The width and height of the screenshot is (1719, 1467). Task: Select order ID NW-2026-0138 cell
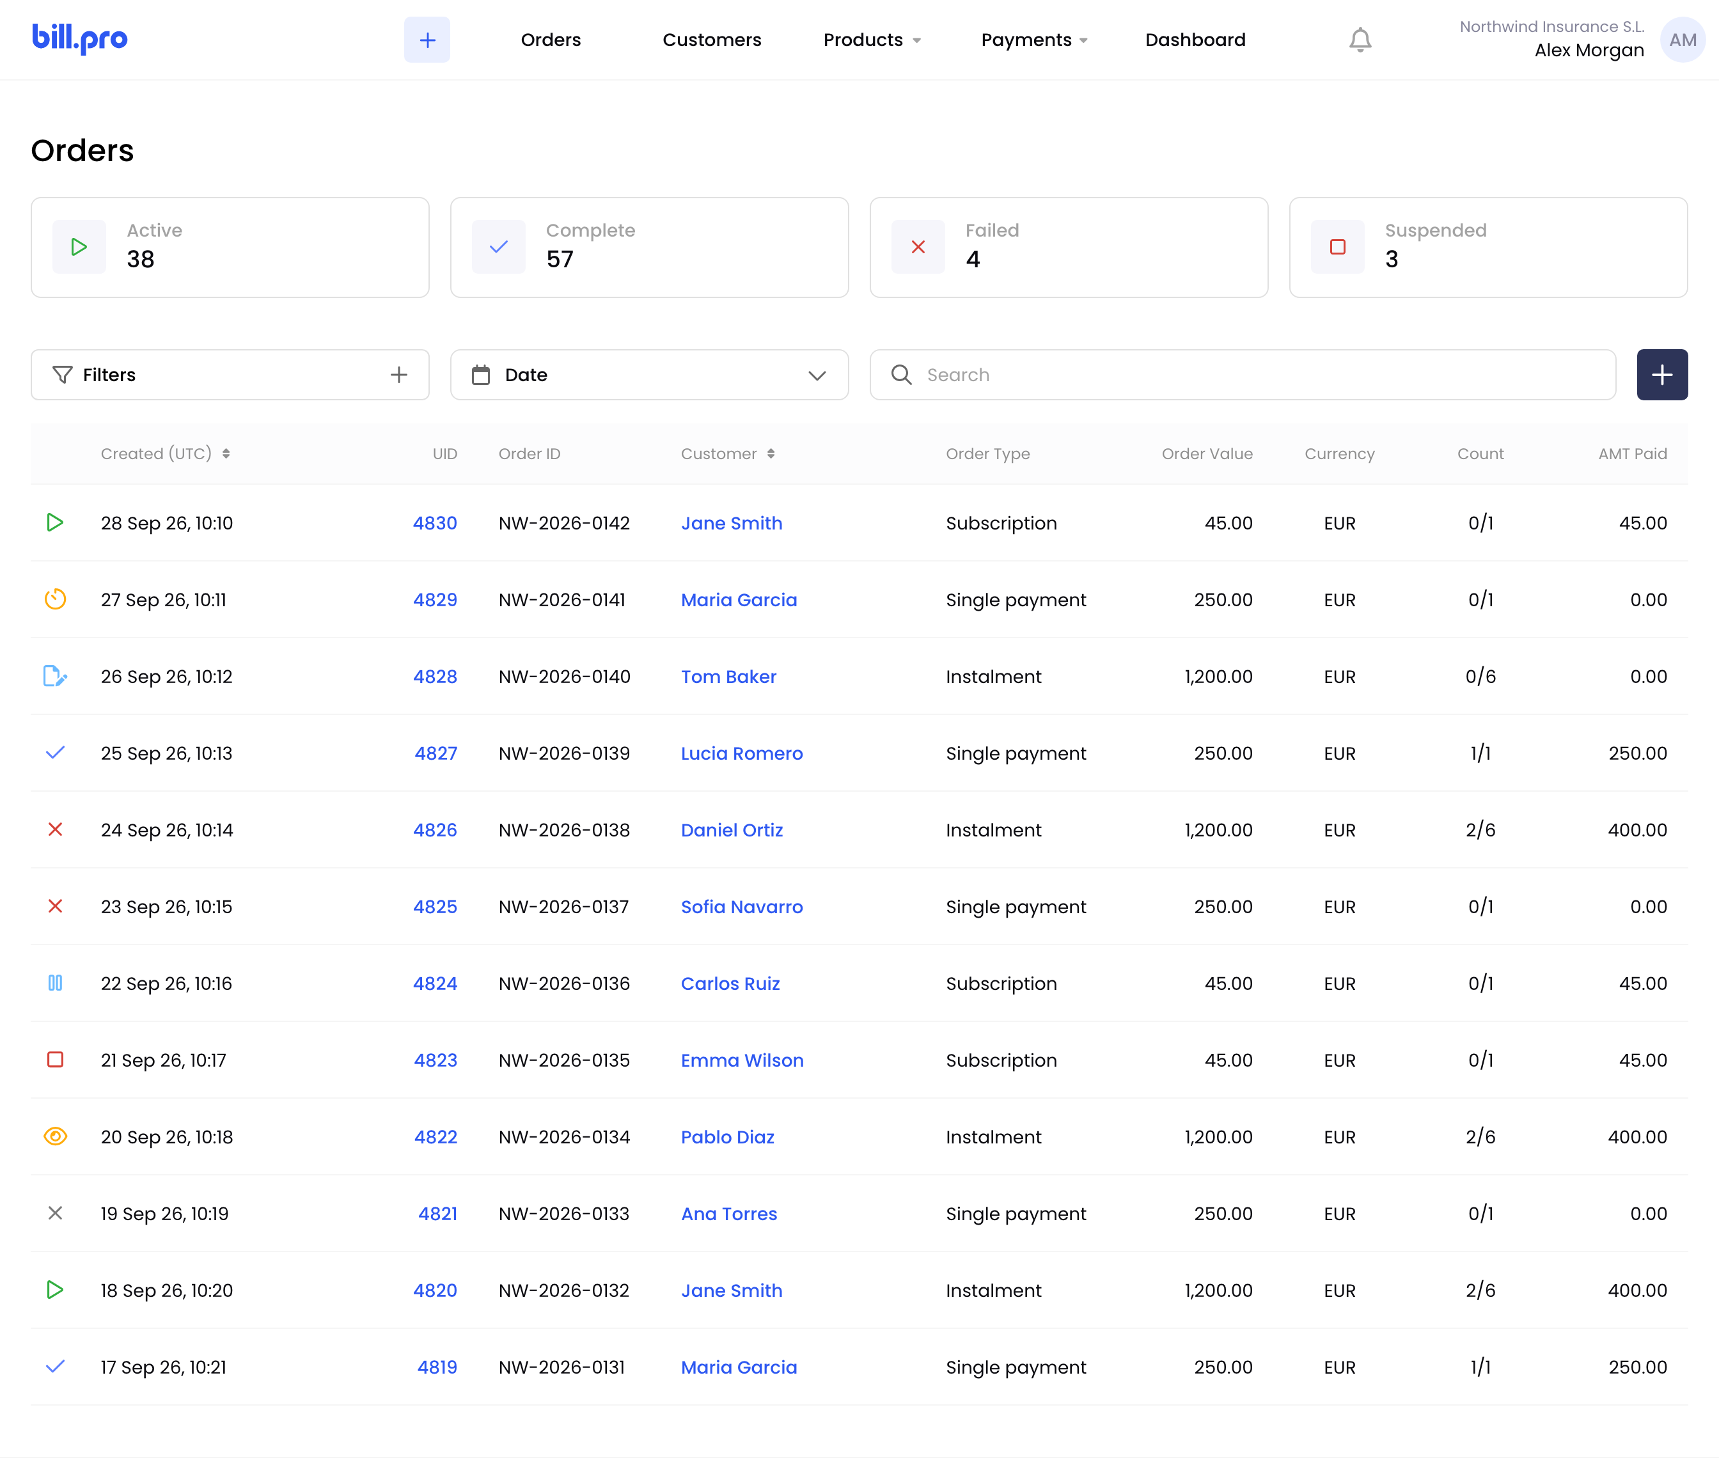(x=564, y=830)
